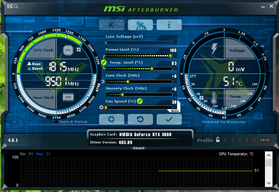Open the voltage-frequency curve bars icon
This screenshot has height=192, width=279.
tap(103, 82)
